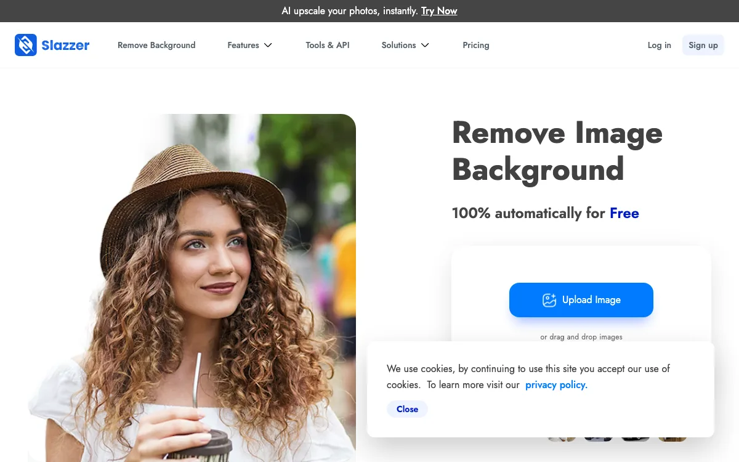Open the Tools & API menu item
This screenshot has height=462, width=739.
click(328, 45)
